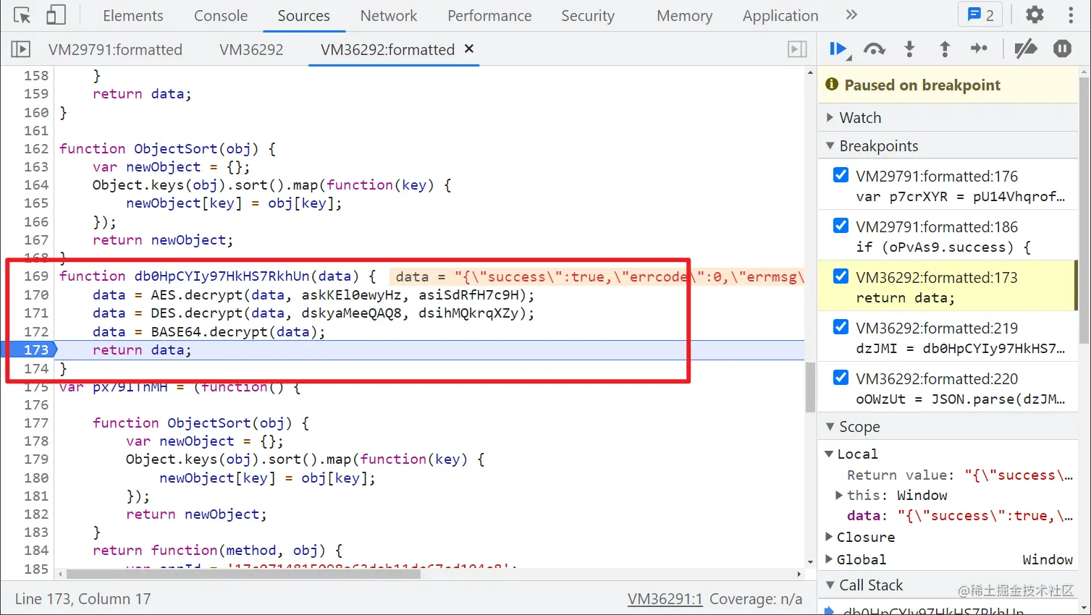The image size is (1091, 615).
Task: Disable breakpoint VM36292:formatted:173
Action: (x=841, y=276)
